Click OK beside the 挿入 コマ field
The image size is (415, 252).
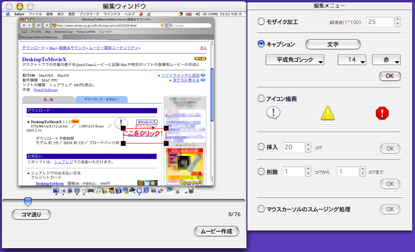pos(390,148)
